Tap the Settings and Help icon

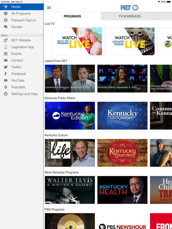6,94
